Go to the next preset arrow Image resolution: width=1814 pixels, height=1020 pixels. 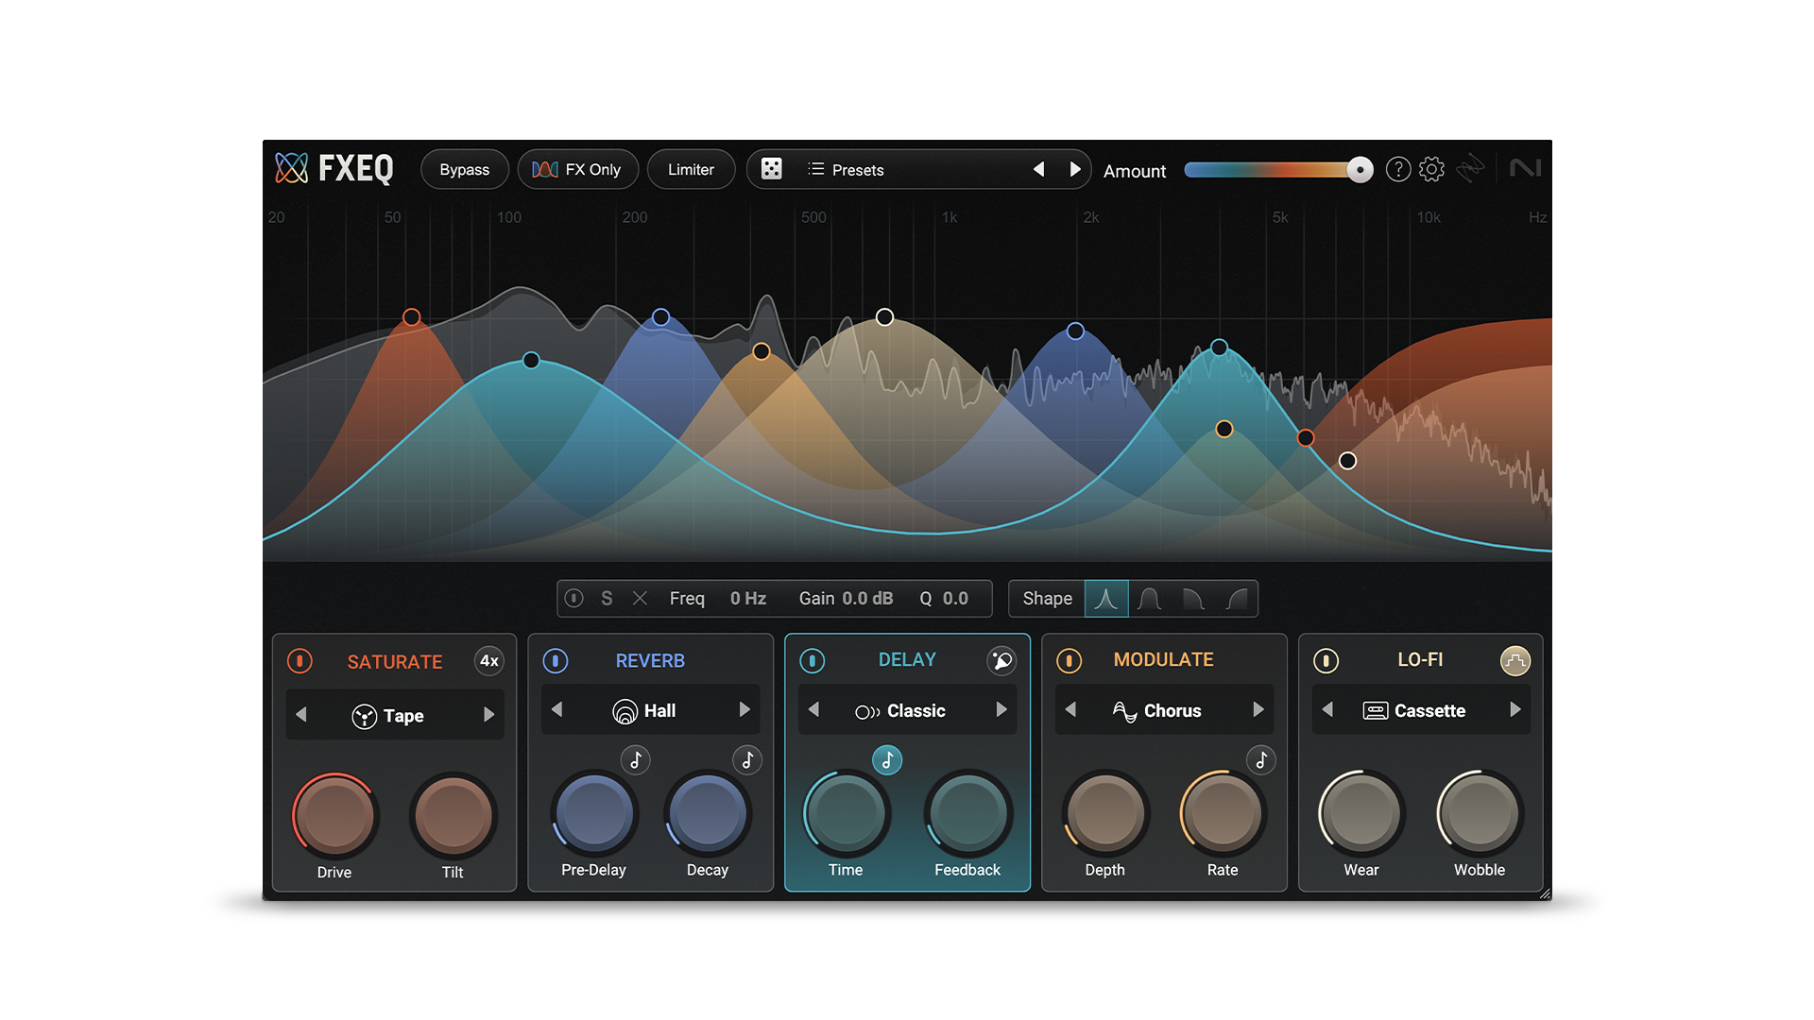point(1074,169)
